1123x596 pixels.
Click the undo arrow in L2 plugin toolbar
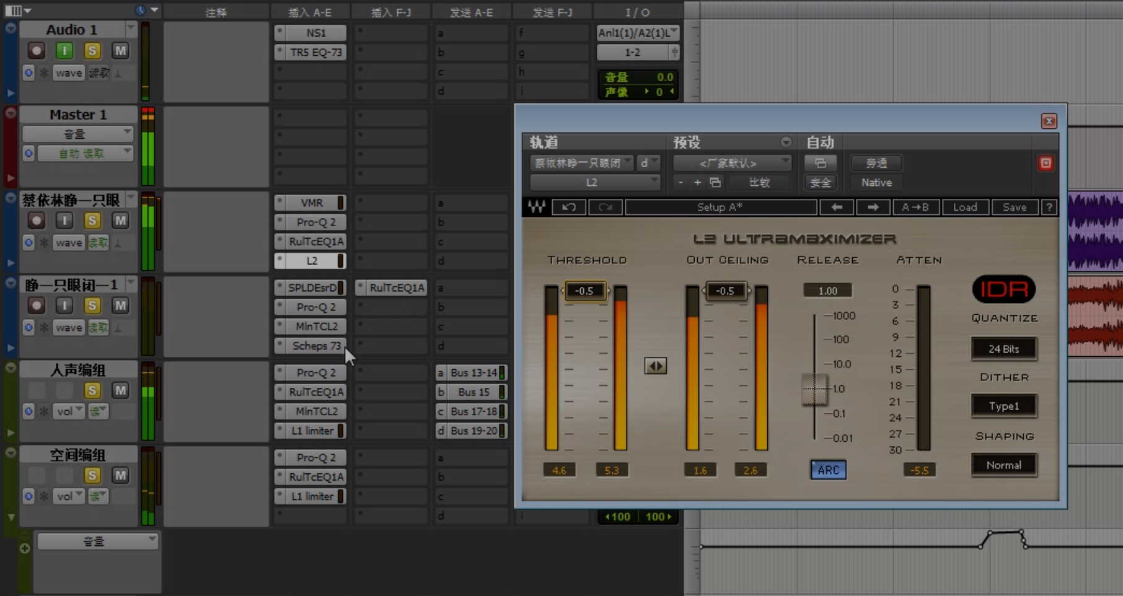pos(568,208)
